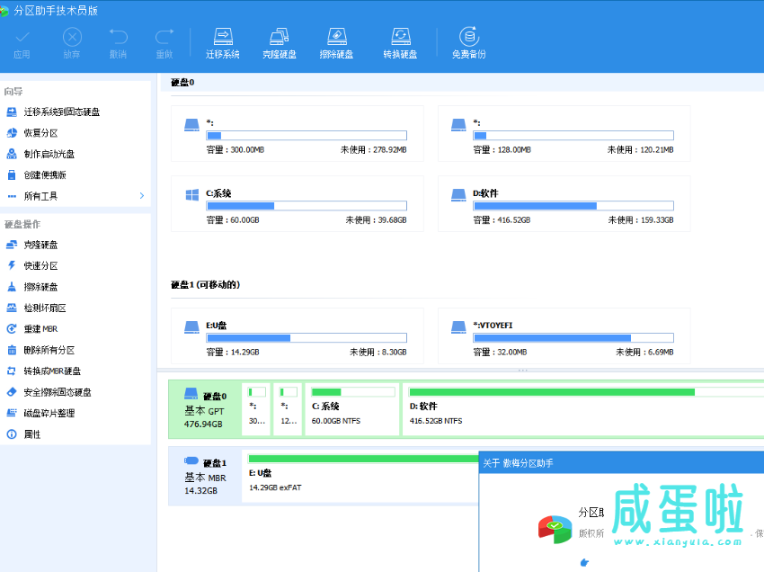764x572 pixels.
Task: Open 所有工具 sidebar entry
Action: point(41,196)
